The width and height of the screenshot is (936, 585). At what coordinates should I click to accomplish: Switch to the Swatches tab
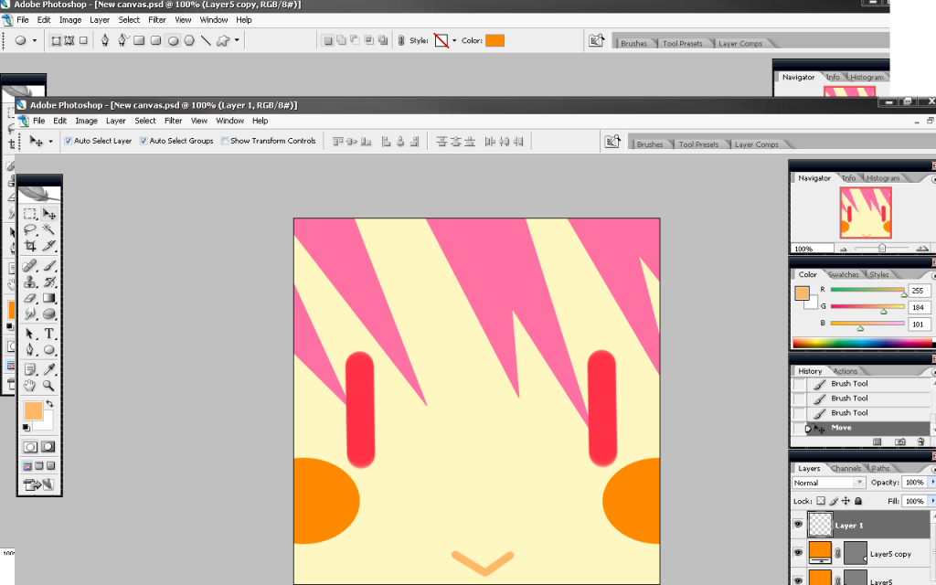(x=843, y=274)
